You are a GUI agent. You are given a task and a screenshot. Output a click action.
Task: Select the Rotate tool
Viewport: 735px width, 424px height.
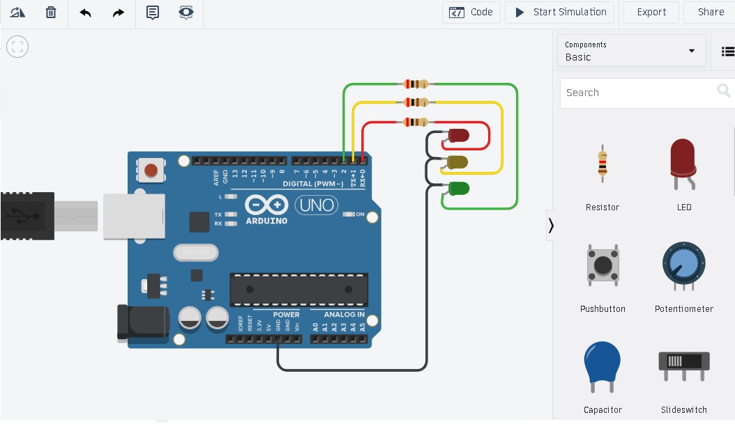point(17,12)
